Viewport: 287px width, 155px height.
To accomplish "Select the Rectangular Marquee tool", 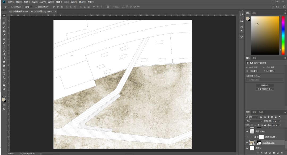I will tap(4, 19).
